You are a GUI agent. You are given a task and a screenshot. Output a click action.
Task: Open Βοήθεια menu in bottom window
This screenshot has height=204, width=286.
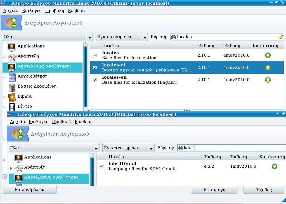[83, 122]
